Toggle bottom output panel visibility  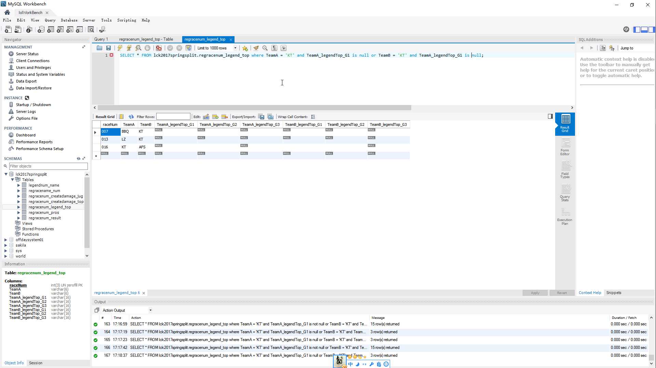644,30
